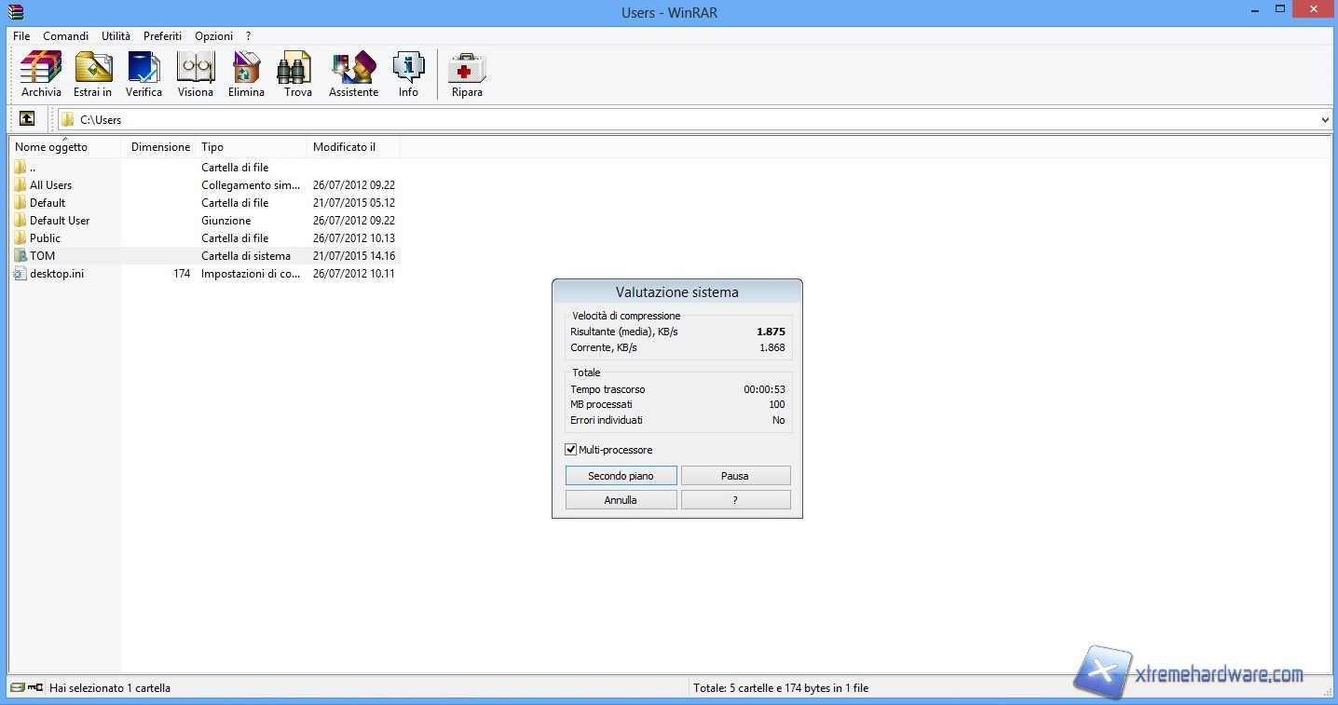The image size is (1338, 705).
Task: Open the Visiona viewer icon
Action: point(195,75)
